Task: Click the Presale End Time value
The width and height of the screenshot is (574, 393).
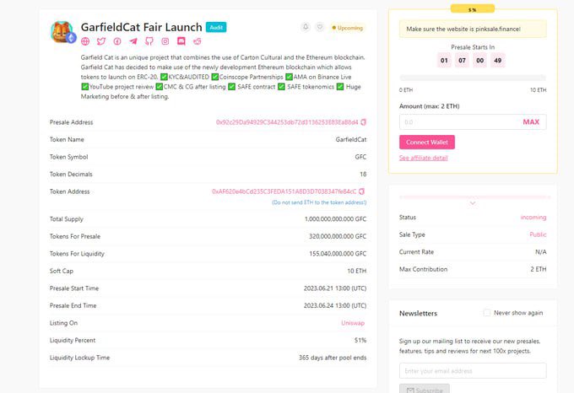Action: [335, 305]
